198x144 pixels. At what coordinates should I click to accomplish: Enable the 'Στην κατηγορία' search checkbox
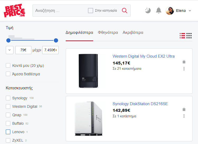point(91,11)
